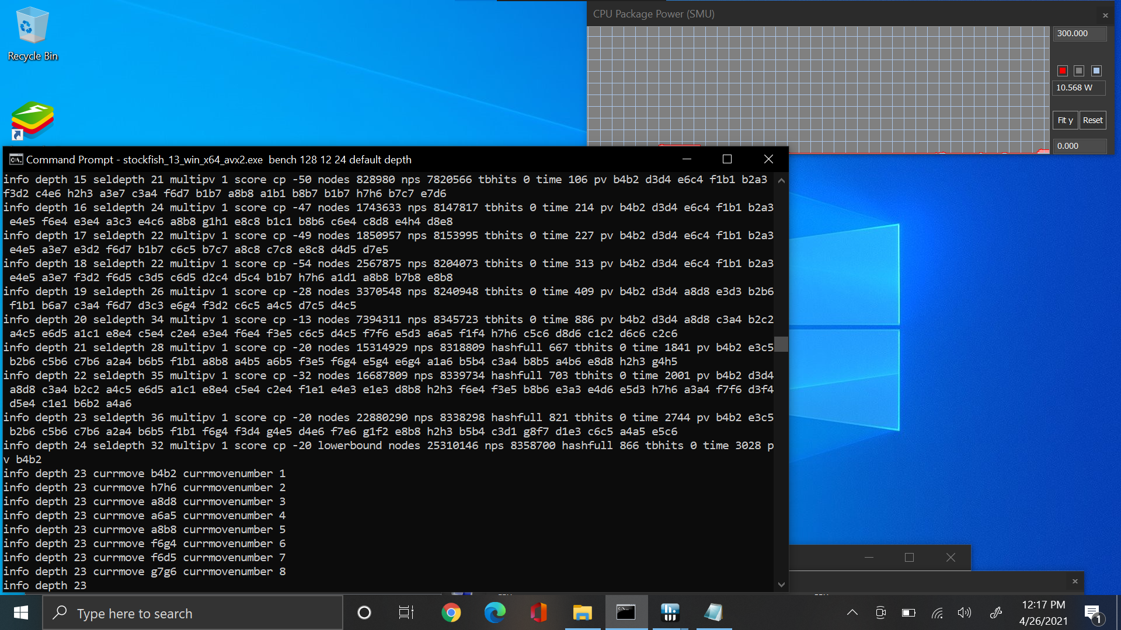Click the 'nodes 25310146' value in output
Image resolution: width=1121 pixels, height=630 pixels.
click(433, 446)
